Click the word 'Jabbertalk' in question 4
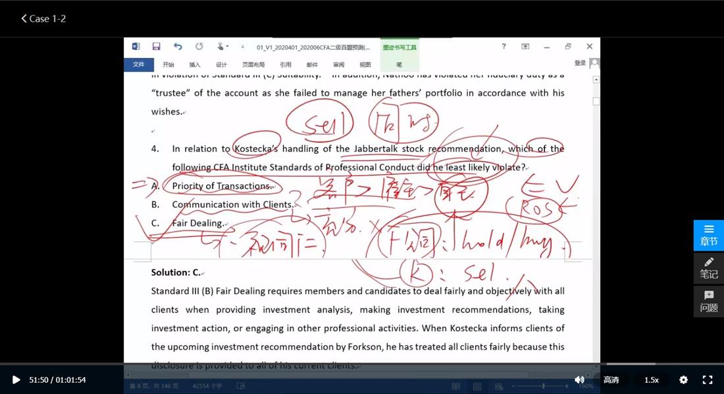The height and width of the screenshot is (394, 724). tap(375, 149)
